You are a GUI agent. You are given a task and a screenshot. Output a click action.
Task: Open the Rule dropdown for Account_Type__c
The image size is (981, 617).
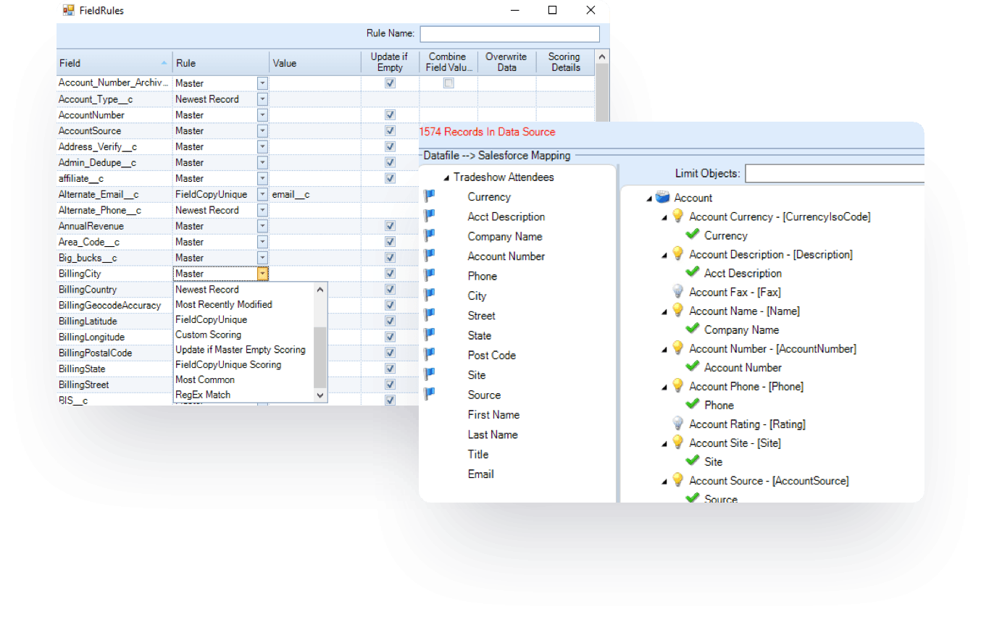coord(262,99)
